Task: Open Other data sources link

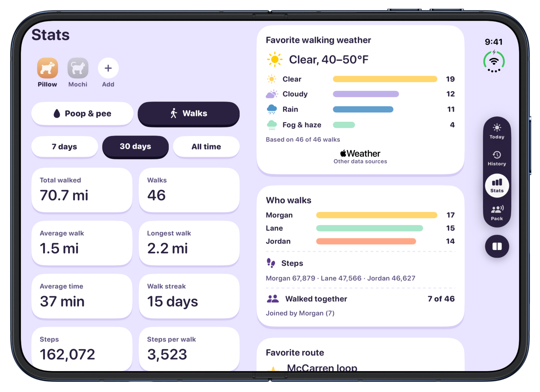Action: 360,162
